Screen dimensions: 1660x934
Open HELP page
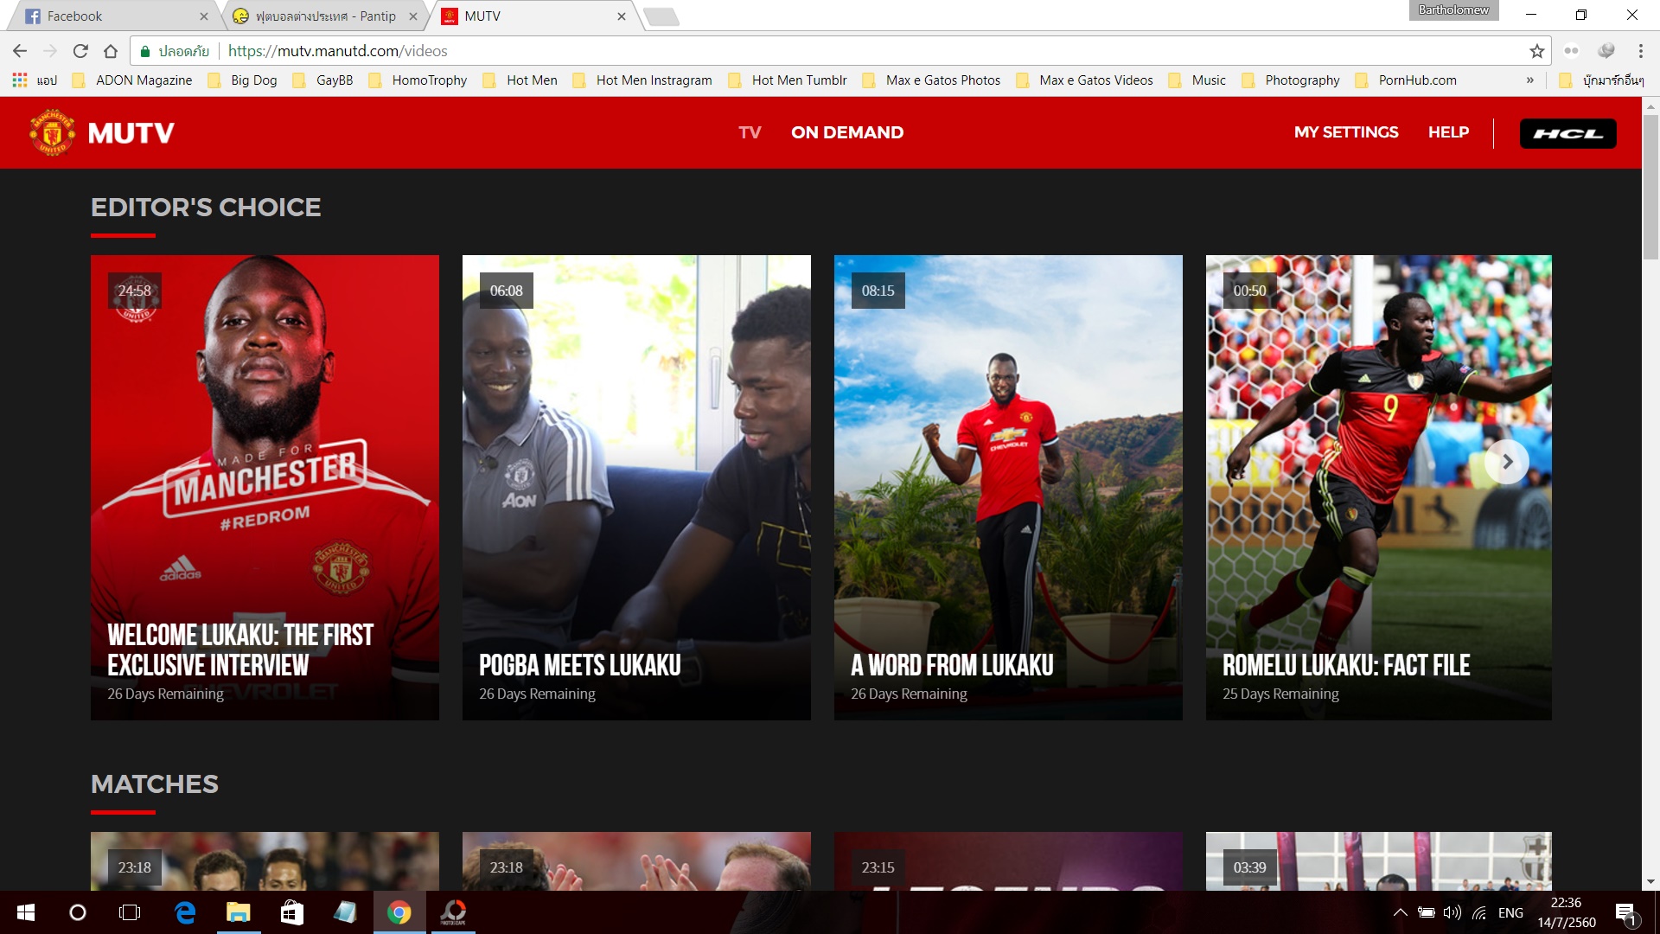(1448, 132)
